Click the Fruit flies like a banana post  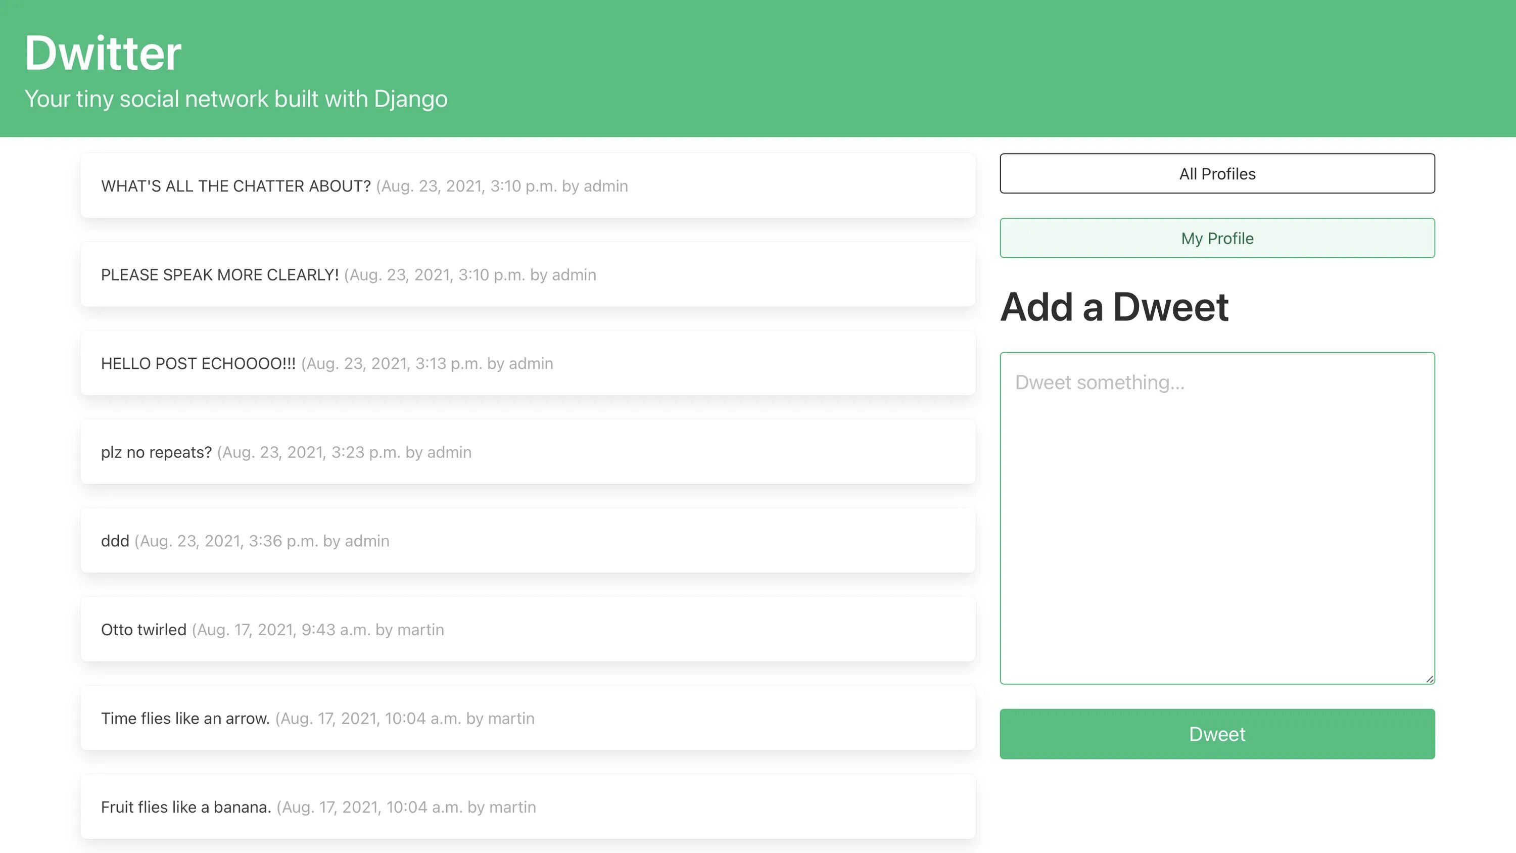click(528, 807)
